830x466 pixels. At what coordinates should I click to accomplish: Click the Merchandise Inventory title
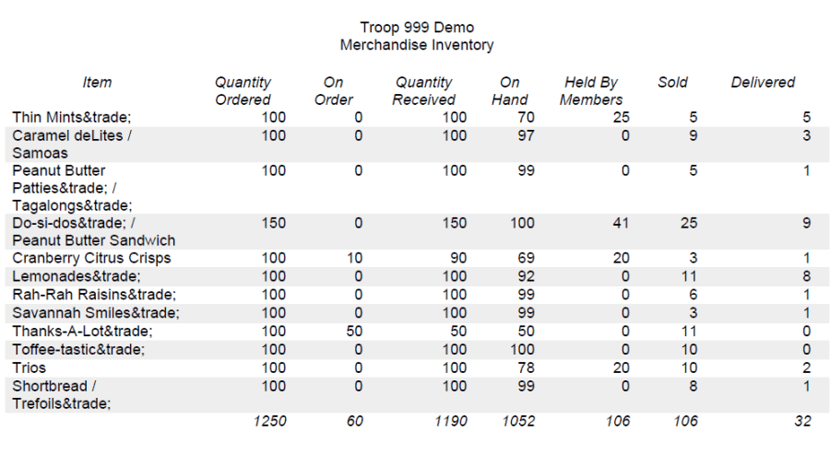coord(417,45)
